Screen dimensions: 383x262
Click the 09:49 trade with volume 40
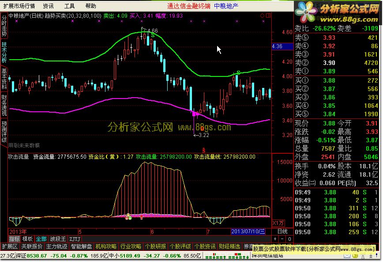(x=336, y=193)
